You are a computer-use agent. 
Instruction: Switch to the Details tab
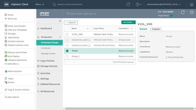click(143, 29)
